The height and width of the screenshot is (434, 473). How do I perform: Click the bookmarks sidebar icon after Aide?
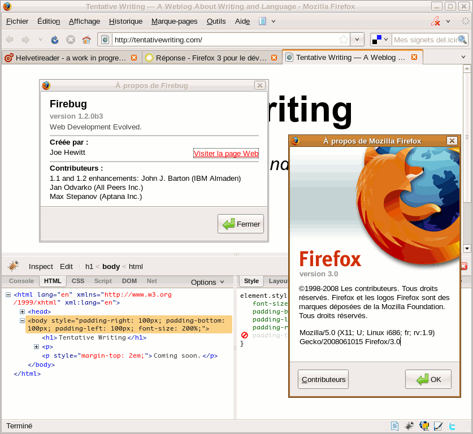tap(262, 21)
